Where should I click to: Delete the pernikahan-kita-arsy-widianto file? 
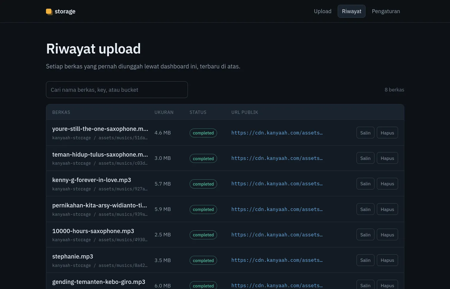[387, 209]
